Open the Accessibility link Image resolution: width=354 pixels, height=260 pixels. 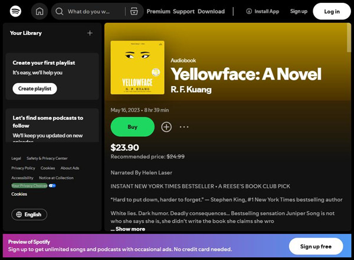(22, 178)
